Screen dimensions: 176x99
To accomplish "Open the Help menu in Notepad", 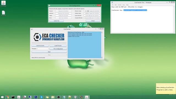I will (x=127, y=5).
